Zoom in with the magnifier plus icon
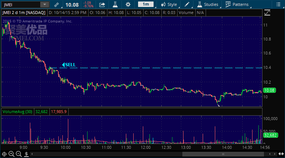 point(11,154)
